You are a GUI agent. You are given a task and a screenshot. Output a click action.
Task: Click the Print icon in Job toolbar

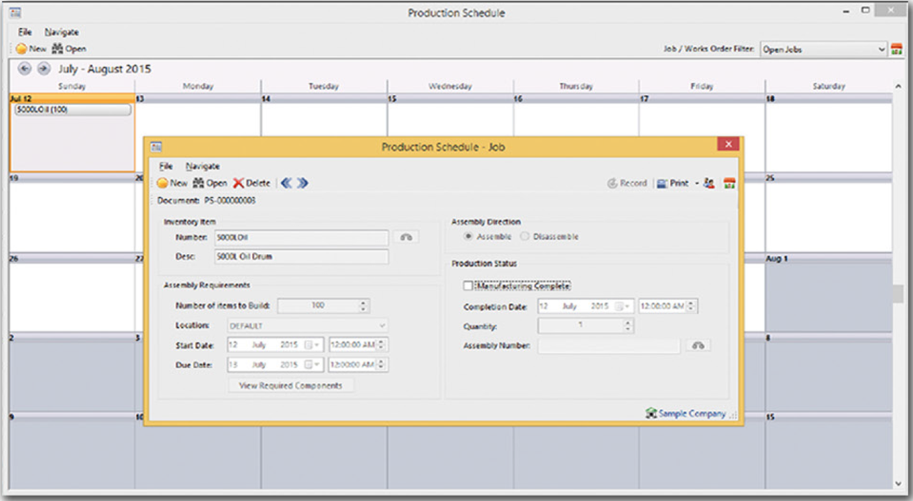[663, 183]
